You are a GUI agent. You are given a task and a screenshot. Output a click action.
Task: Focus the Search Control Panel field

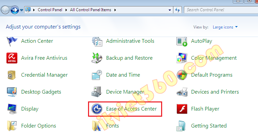[221, 10]
